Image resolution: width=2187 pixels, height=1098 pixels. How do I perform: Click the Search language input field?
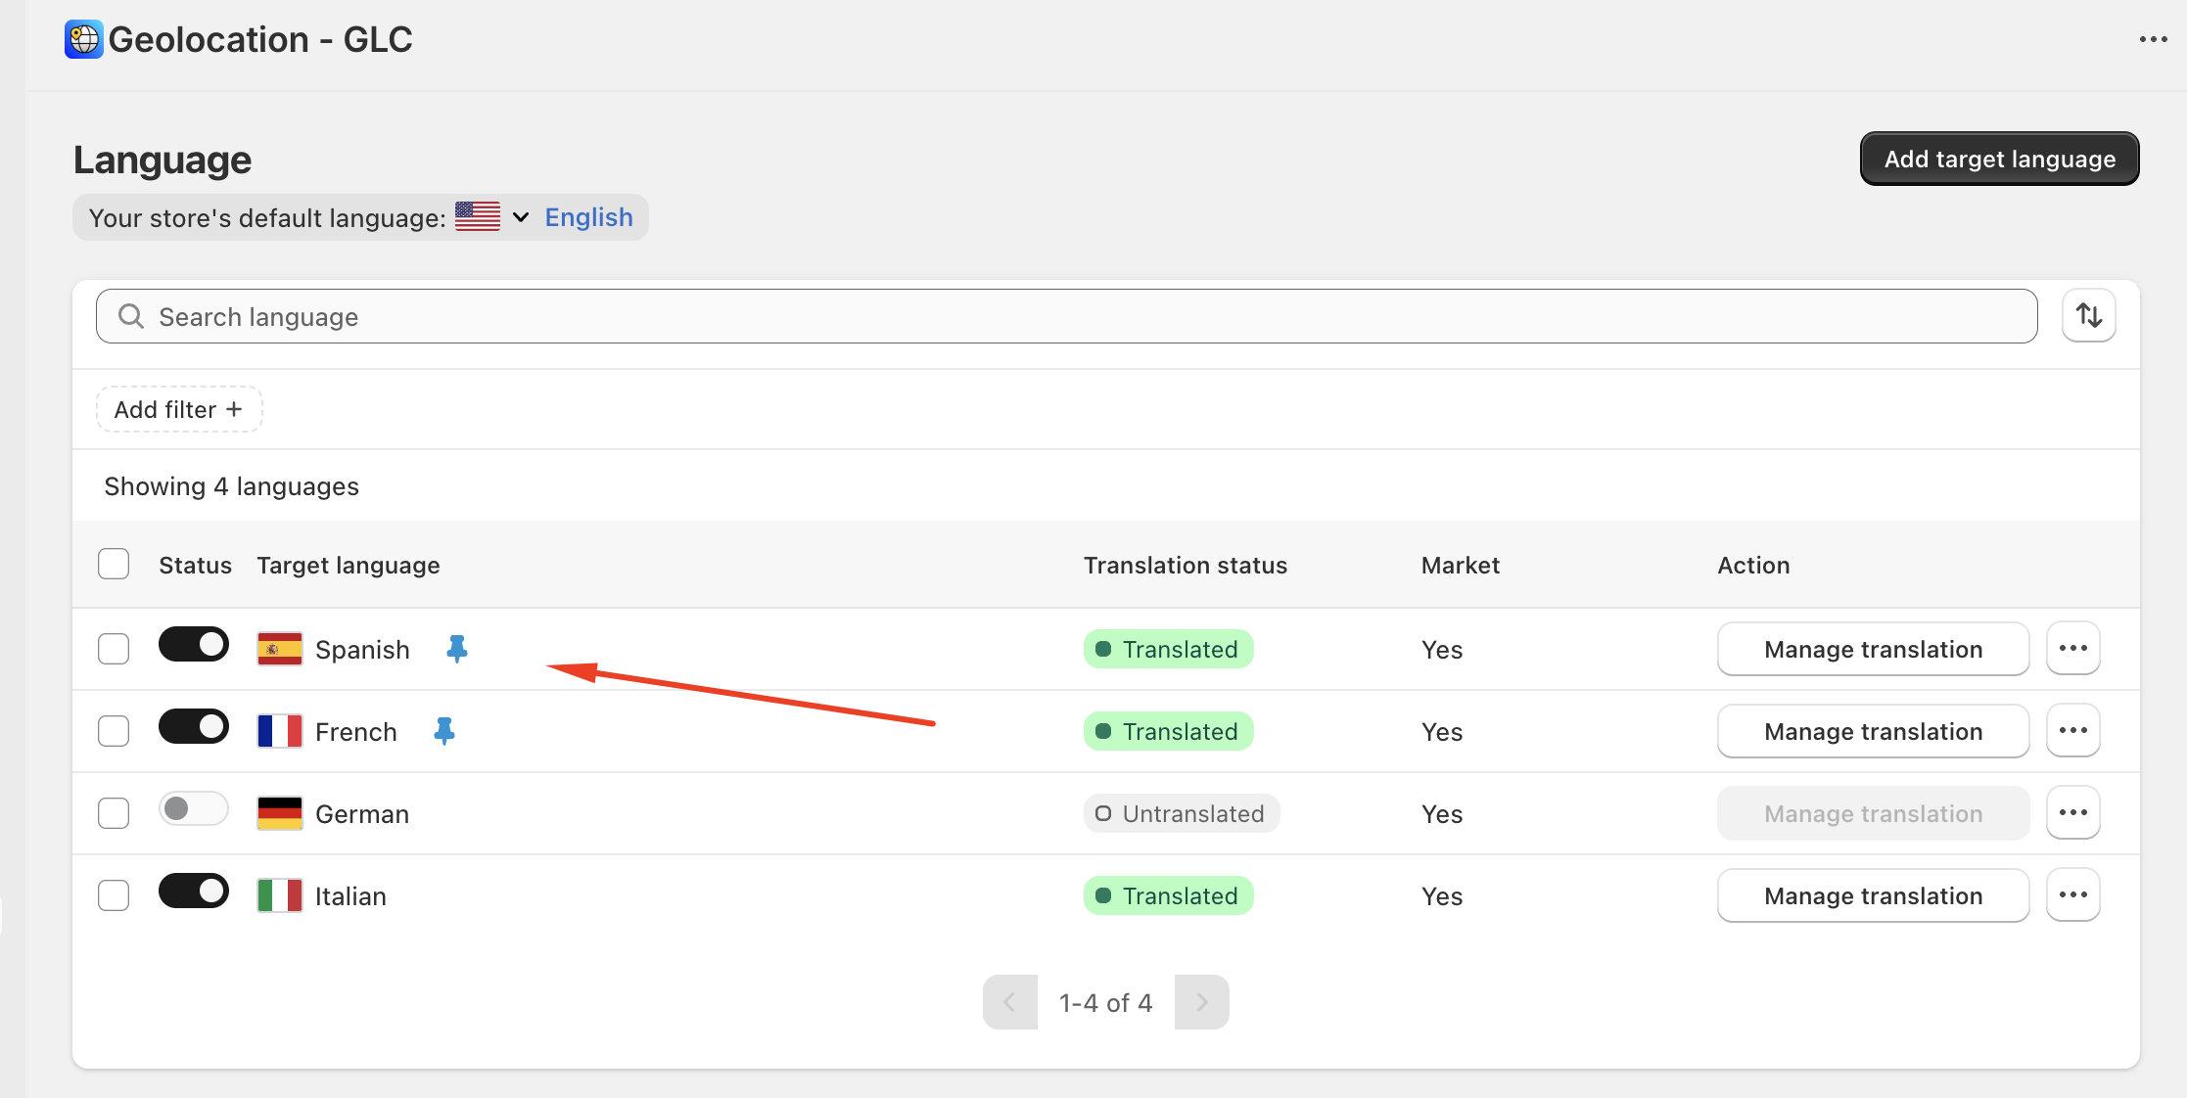pyautogui.click(x=1067, y=316)
